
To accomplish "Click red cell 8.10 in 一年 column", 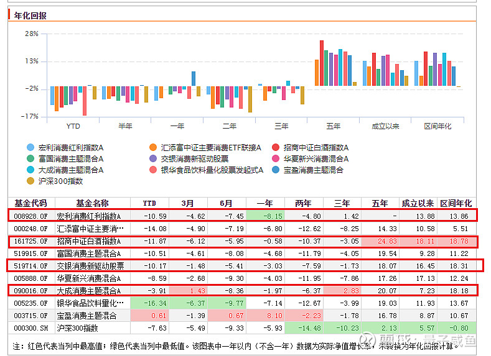I will (265, 316).
